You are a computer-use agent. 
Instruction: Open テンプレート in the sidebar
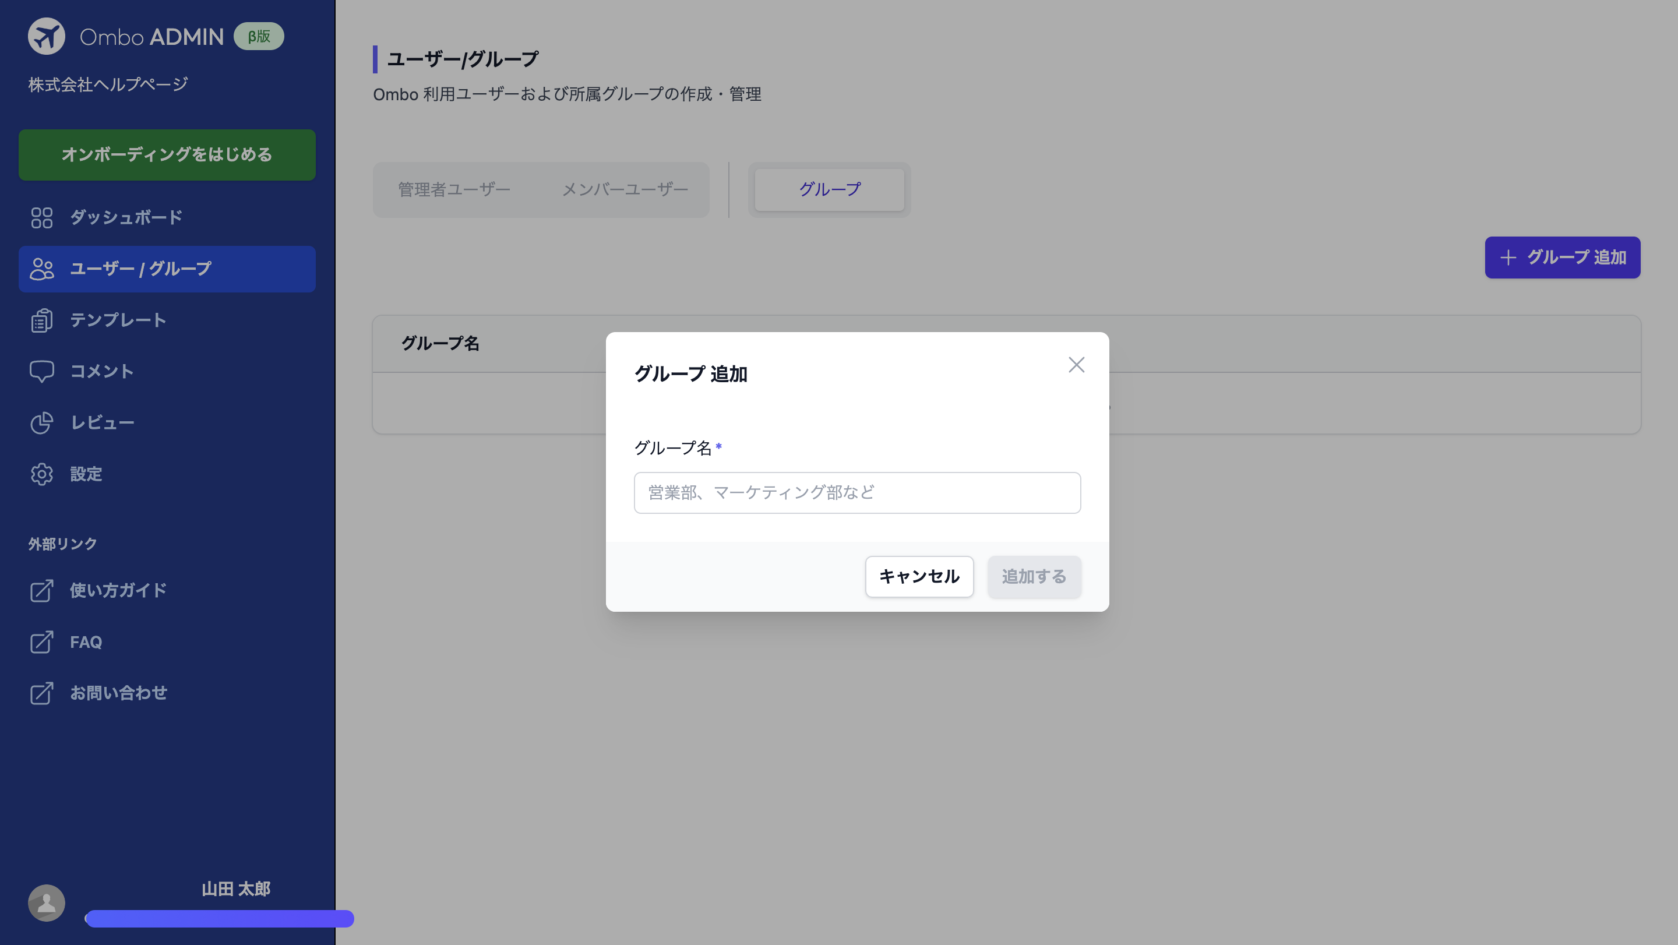point(167,320)
